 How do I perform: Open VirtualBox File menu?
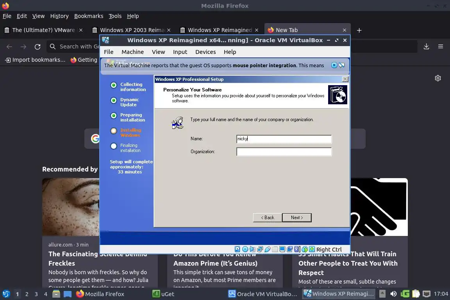[109, 52]
